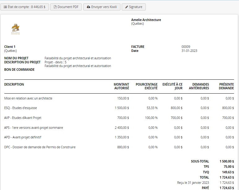The height and width of the screenshot is (190, 239).
Task: Click the Amelie Architecture company logo
Action: tap(15, 29)
